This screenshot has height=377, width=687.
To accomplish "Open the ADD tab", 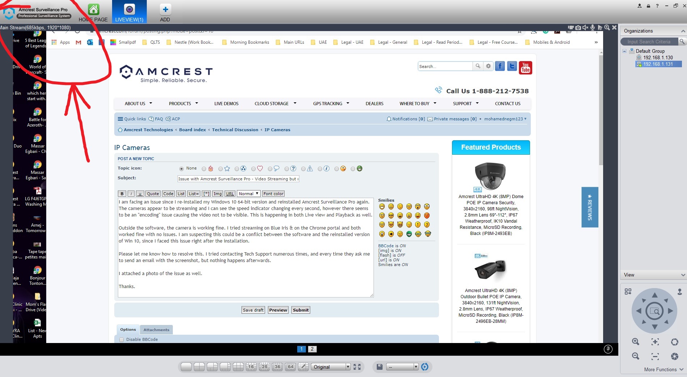I will coord(165,13).
